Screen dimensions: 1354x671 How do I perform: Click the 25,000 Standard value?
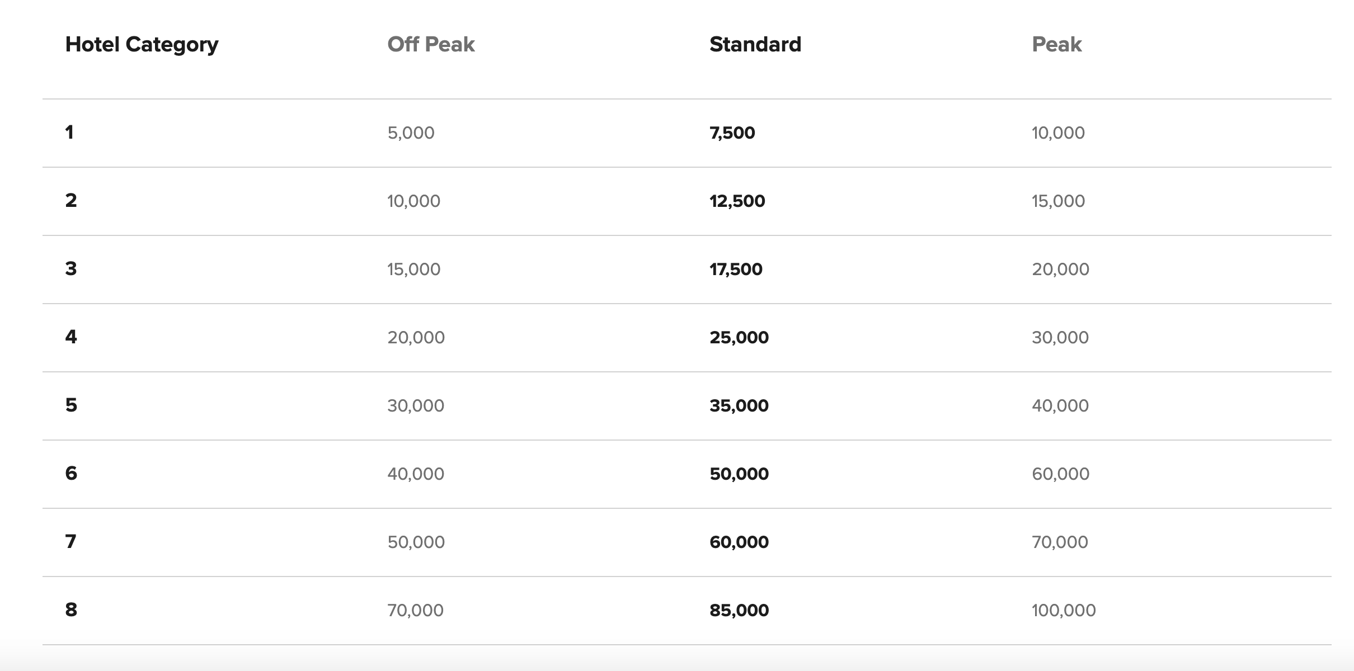(x=739, y=338)
